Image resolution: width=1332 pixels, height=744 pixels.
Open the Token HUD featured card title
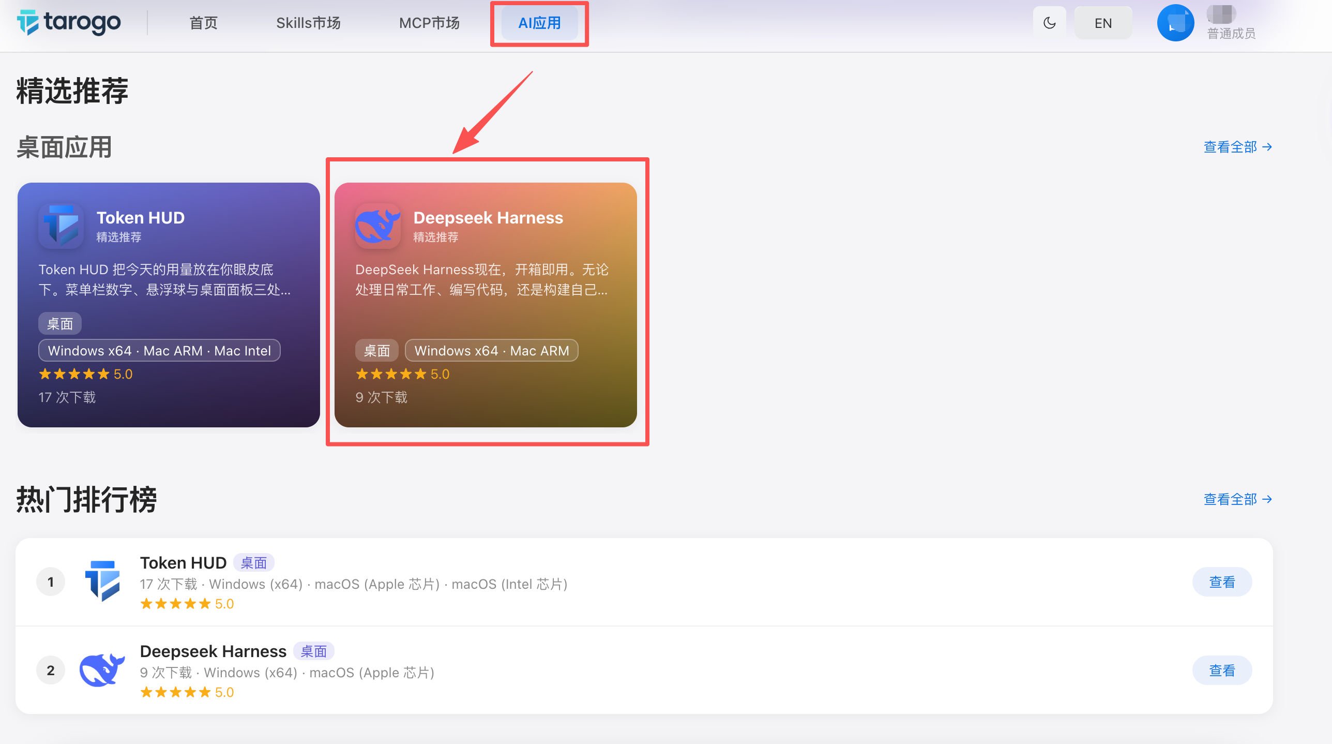[141, 218]
